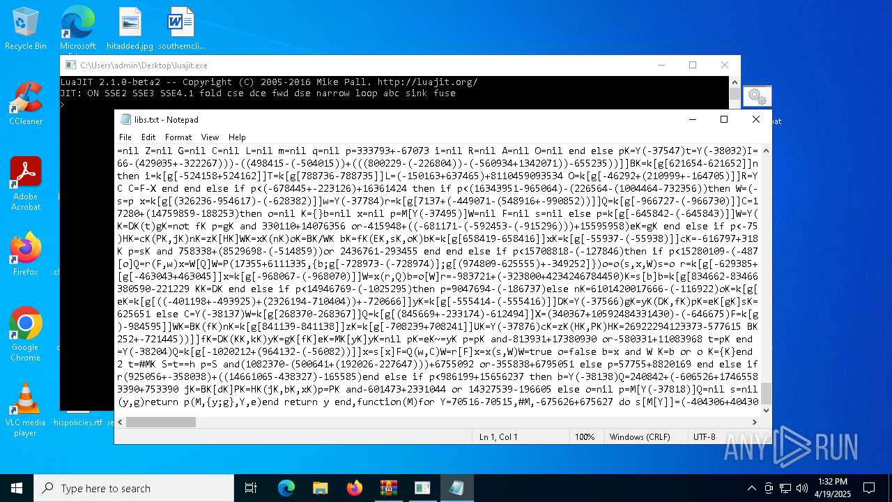Image resolution: width=892 pixels, height=502 pixels.
Task: Select the hitadded.jpg desktop file
Action: pos(130,28)
